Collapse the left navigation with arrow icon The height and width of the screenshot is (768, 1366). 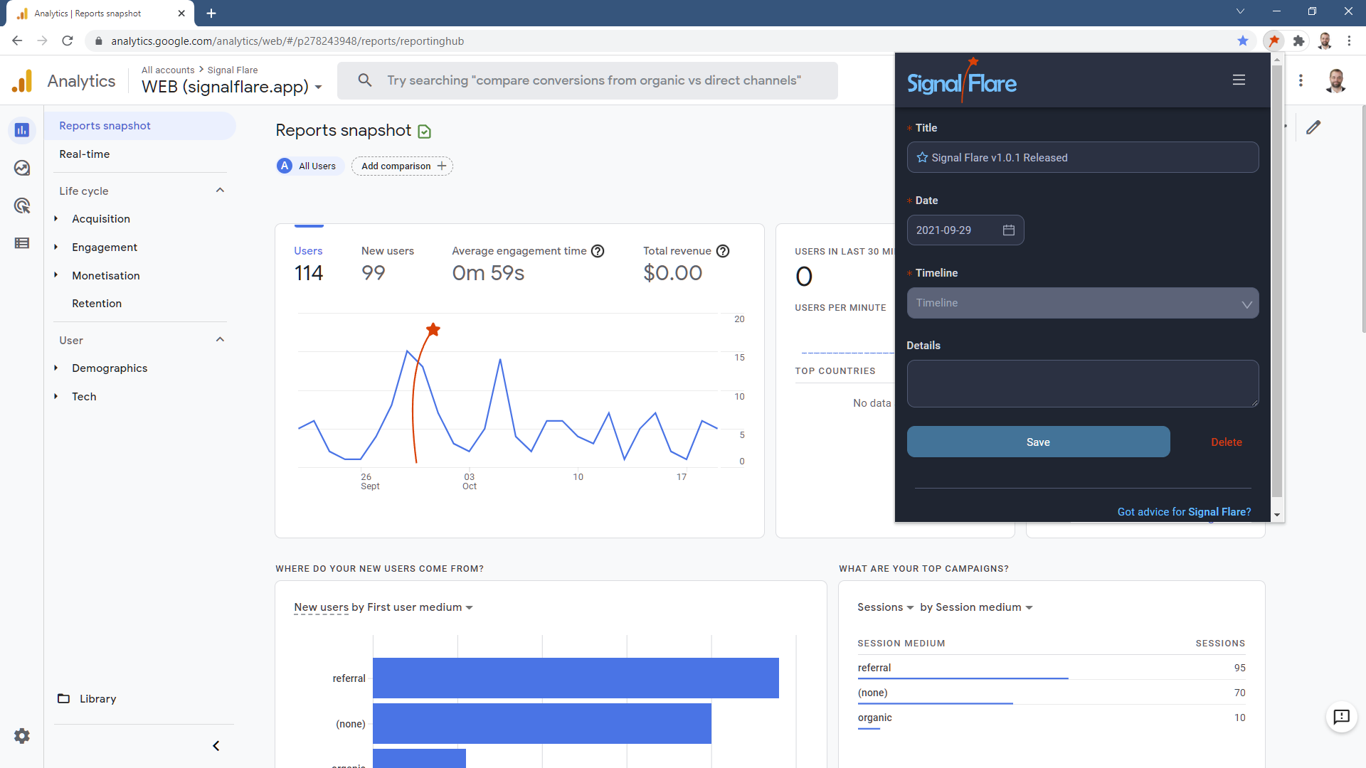coord(216,746)
